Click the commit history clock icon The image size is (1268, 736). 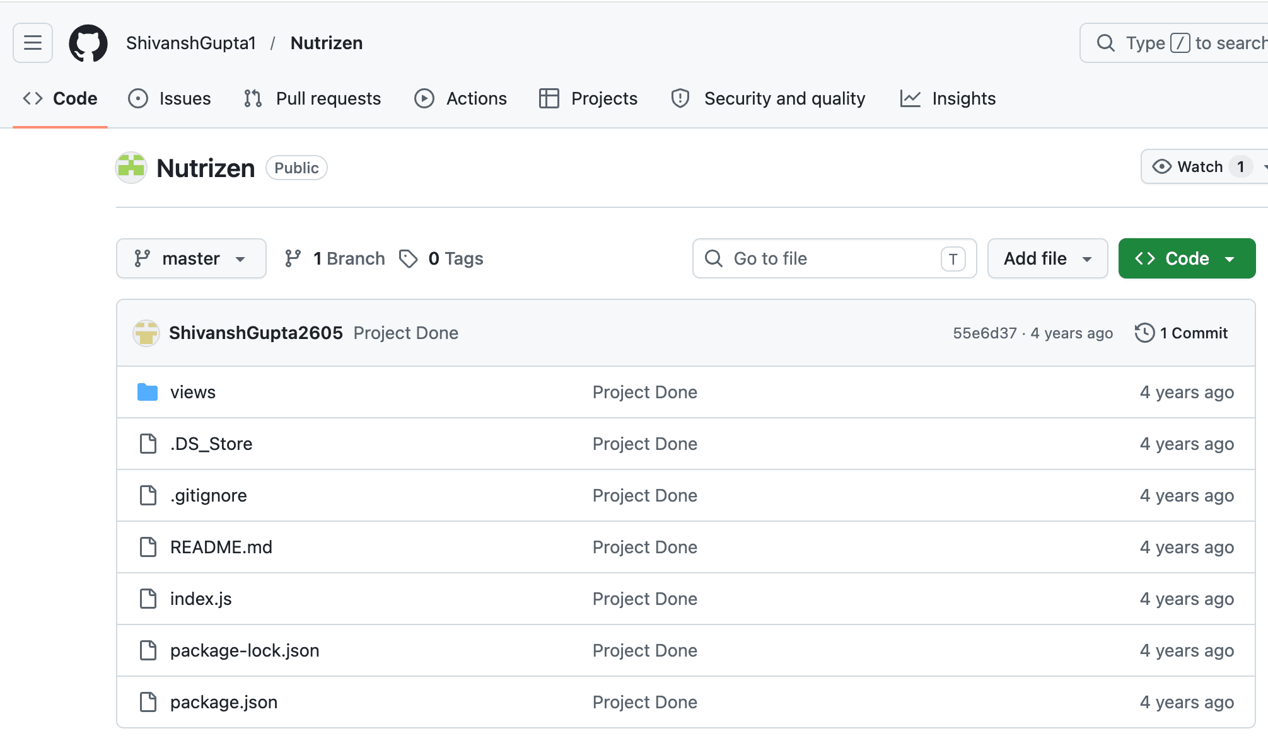pos(1144,333)
